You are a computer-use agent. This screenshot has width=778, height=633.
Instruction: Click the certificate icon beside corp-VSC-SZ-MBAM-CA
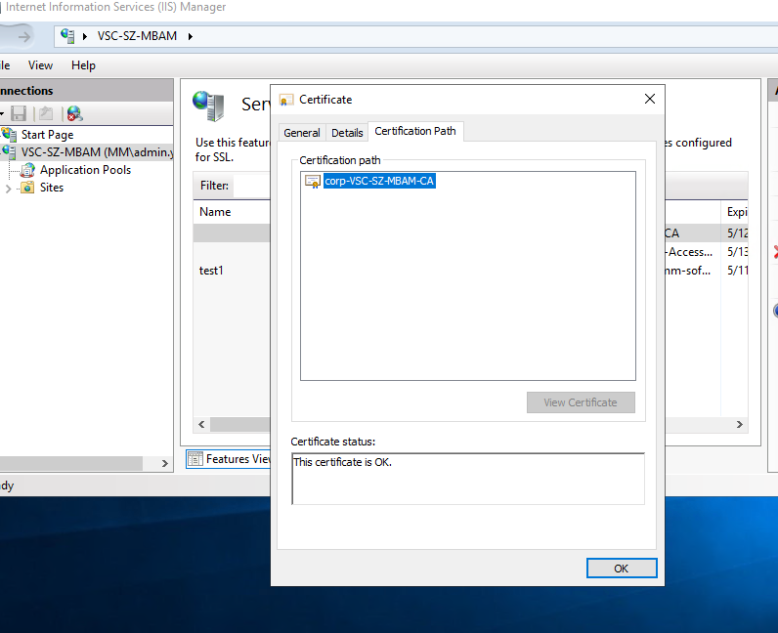coord(312,181)
